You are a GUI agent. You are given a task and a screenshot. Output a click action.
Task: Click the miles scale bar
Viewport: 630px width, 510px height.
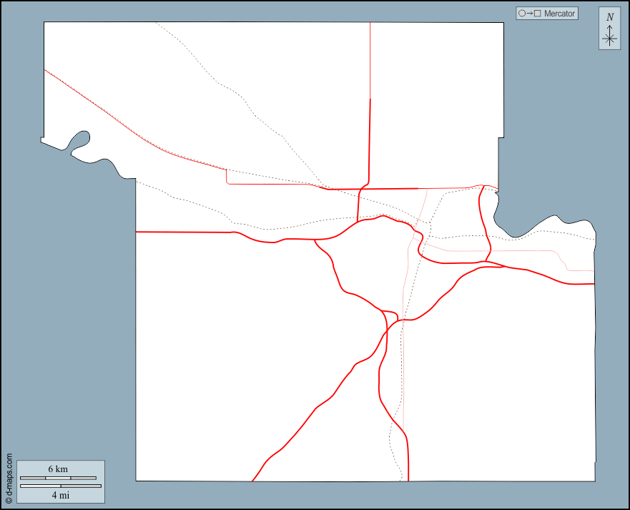tap(60, 486)
